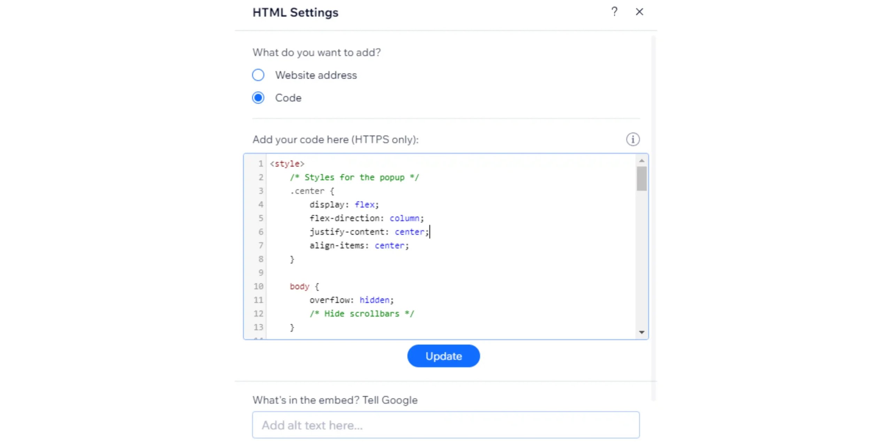The height and width of the screenshot is (446, 892).
Task: Open help for HTML Settings
Action: (x=614, y=11)
